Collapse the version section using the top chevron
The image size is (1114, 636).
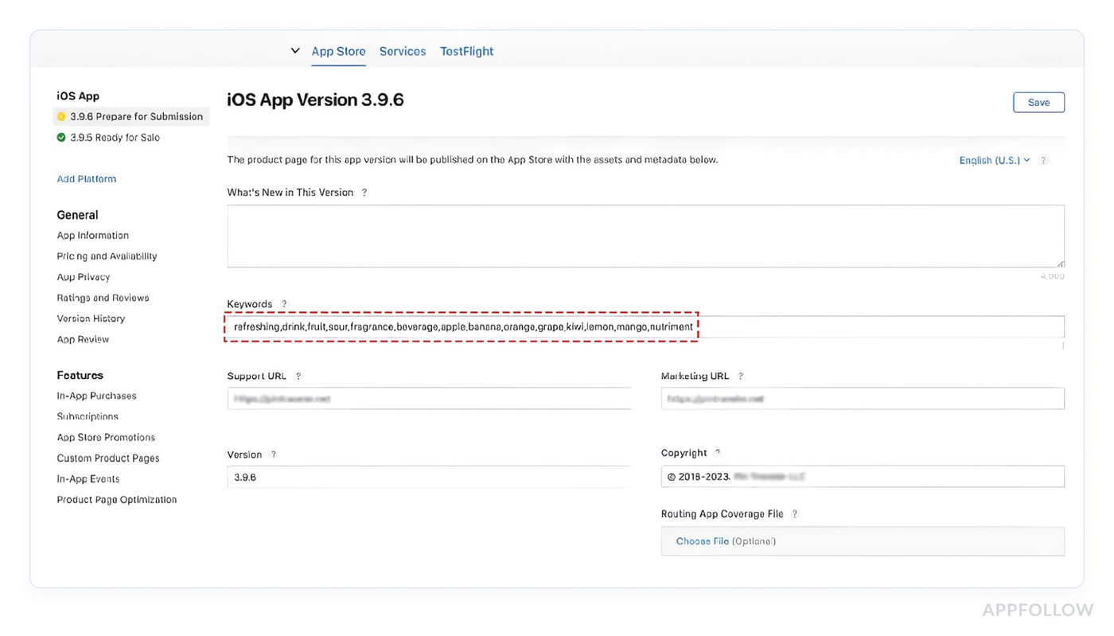click(x=294, y=49)
